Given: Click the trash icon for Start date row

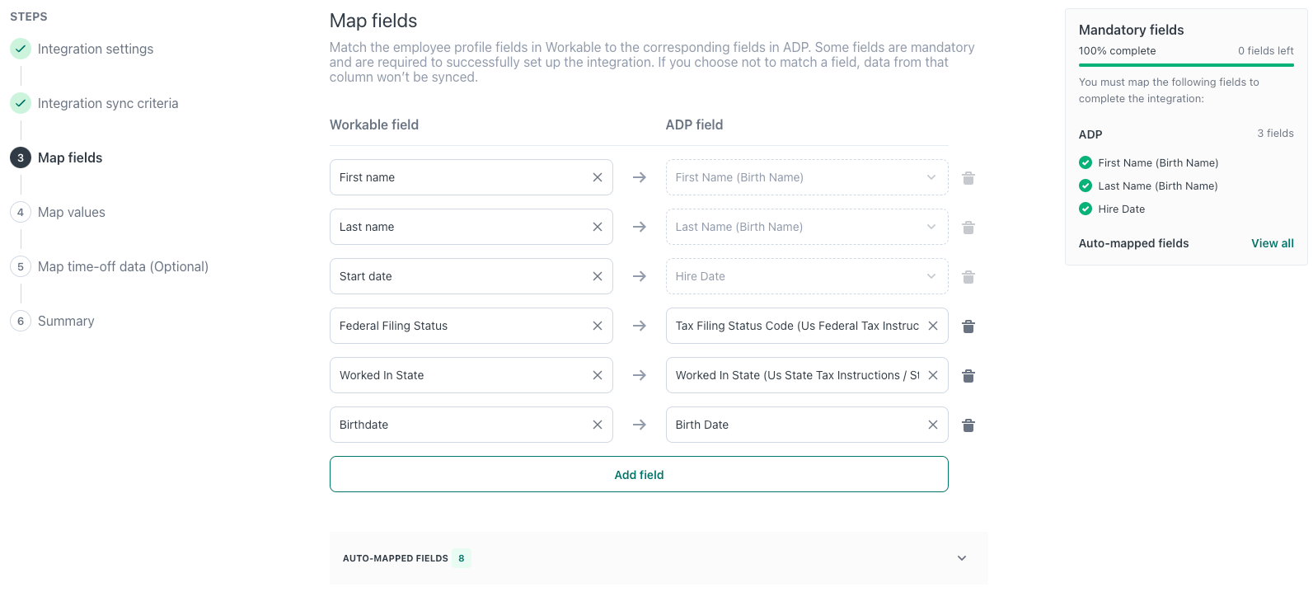Looking at the screenshot, I should point(968,277).
